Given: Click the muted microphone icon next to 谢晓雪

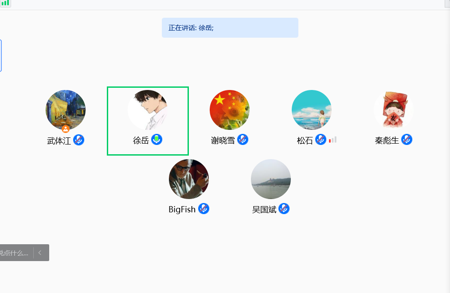Looking at the screenshot, I should 243,140.
